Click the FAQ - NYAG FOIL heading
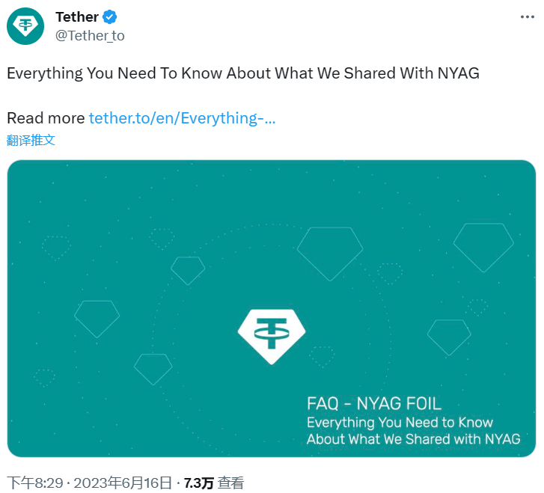The width and height of the screenshot is (544, 493). pyautogui.click(x=374, y=403)
